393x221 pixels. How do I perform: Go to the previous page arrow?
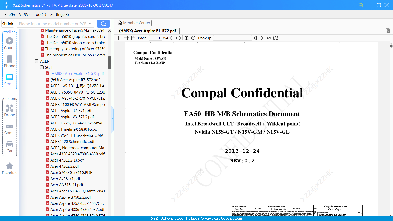pos(172,38)
